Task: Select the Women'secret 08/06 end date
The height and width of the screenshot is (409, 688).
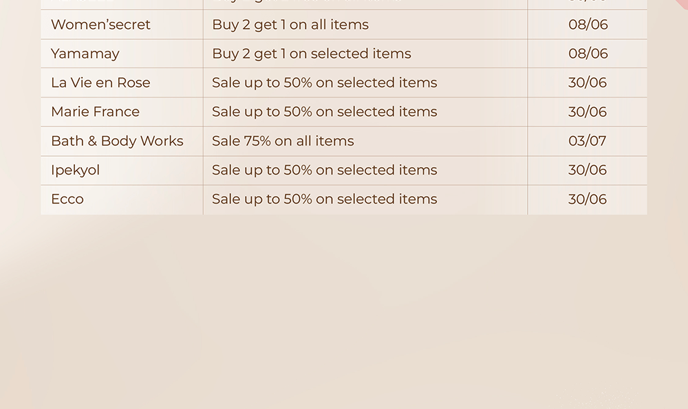Action: tap(588, 25)
